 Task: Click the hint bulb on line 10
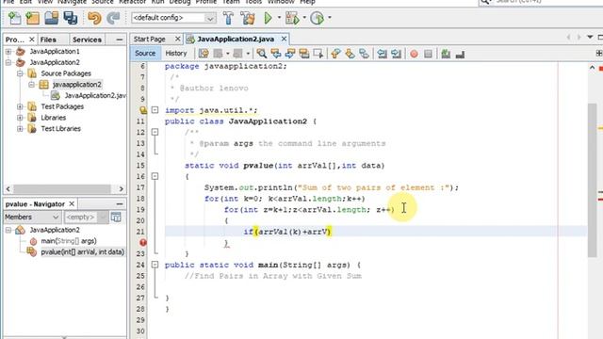(143, 110)
